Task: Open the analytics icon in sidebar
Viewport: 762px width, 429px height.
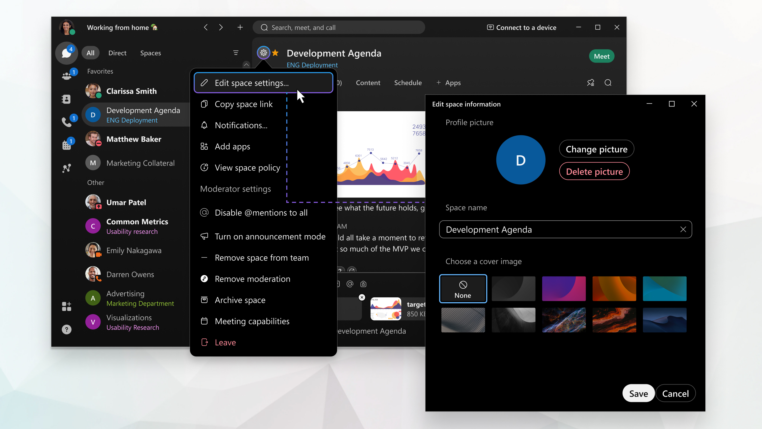Action: [67, 168]
